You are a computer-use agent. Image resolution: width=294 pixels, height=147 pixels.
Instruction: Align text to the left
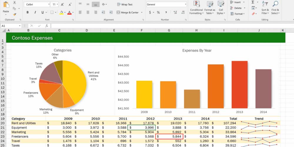(80, 12)
